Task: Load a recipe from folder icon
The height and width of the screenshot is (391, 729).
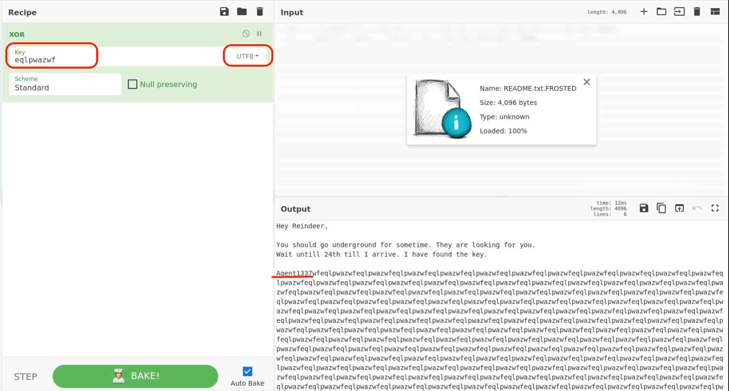Action: [x=242, y=12]
